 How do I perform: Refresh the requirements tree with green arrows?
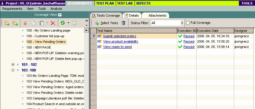tap(63, 23)
